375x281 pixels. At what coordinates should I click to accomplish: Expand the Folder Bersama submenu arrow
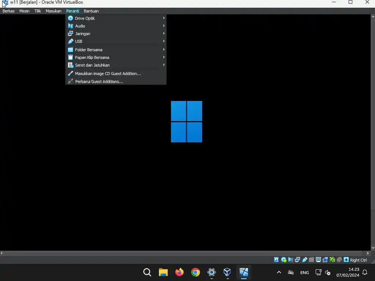tap(164, 49)
